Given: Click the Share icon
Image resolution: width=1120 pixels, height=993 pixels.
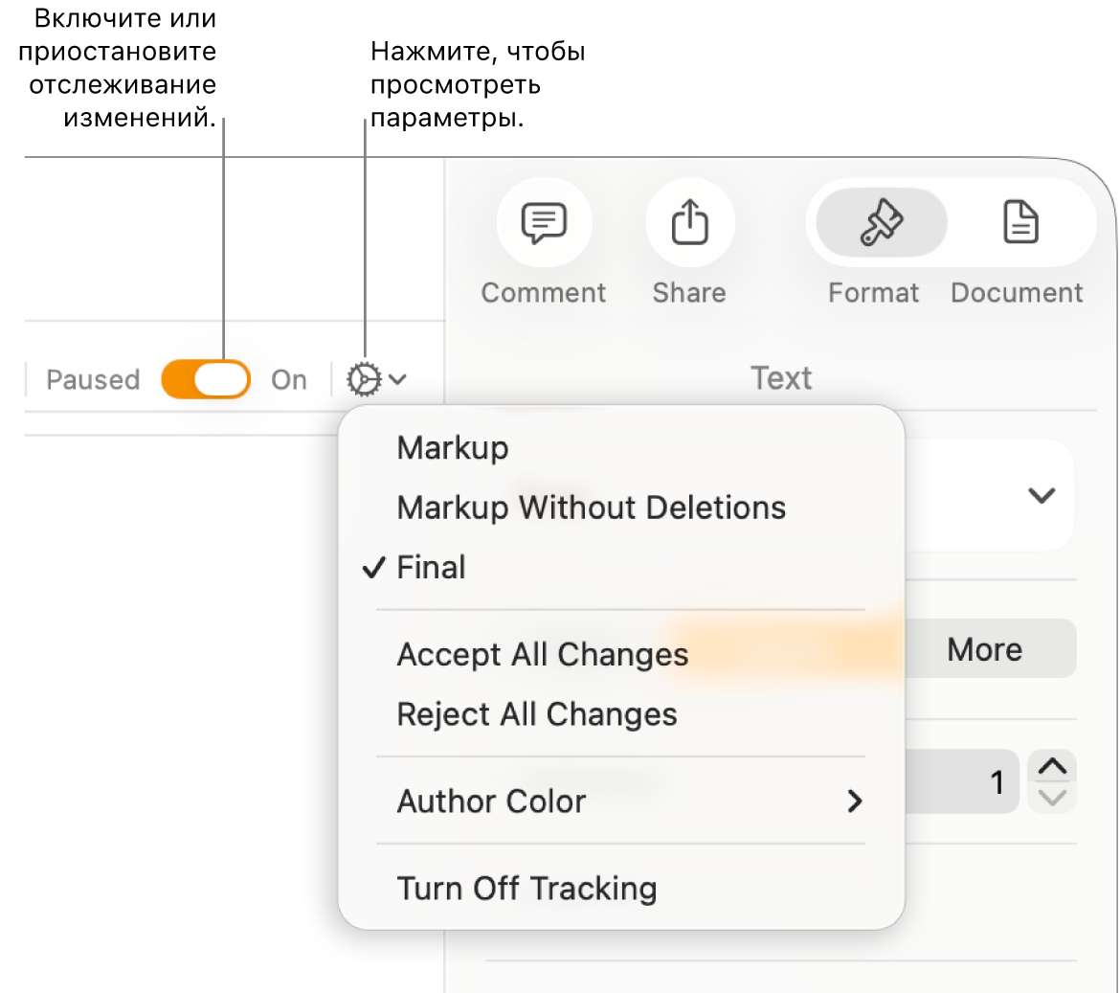Looking at the screenshot, I should tap(689, 223).
